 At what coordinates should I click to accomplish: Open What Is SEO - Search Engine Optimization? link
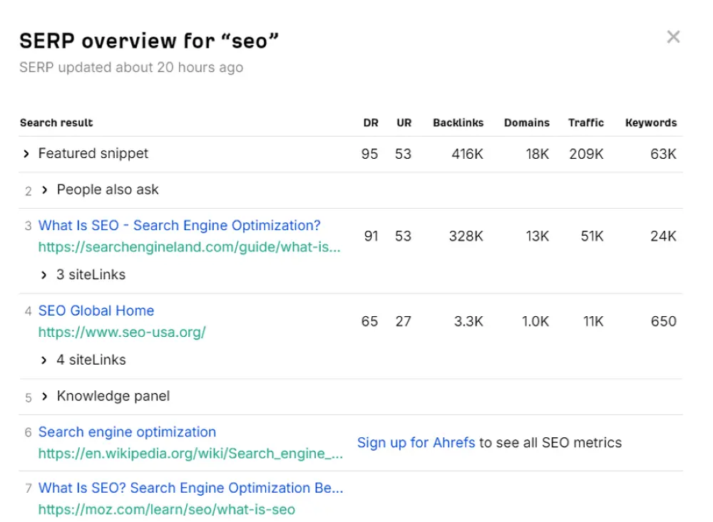(x=179, y=225)
